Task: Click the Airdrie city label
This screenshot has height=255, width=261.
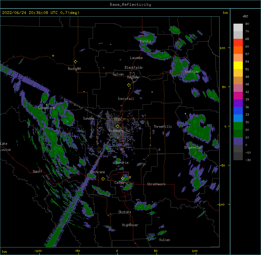Action: tap(122, 163)
